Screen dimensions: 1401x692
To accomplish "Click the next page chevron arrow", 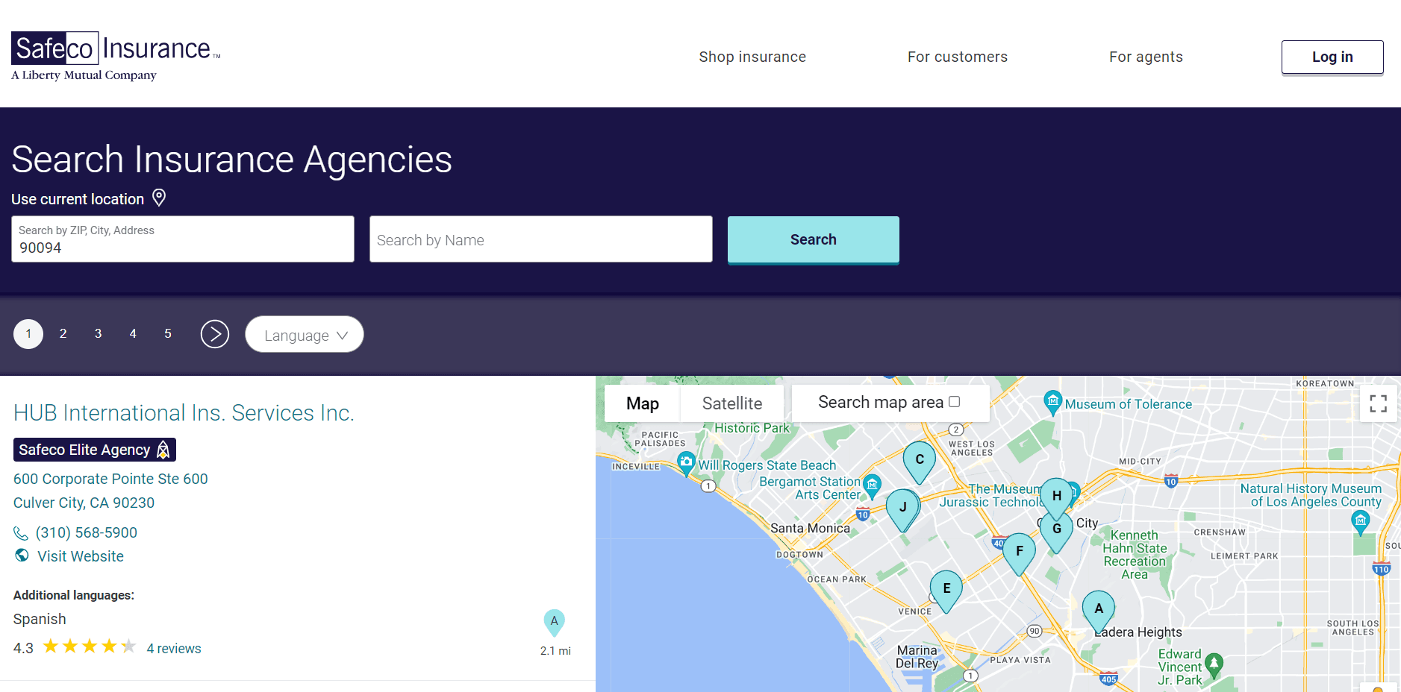I will pyautogui.click(x=215, y=334).
